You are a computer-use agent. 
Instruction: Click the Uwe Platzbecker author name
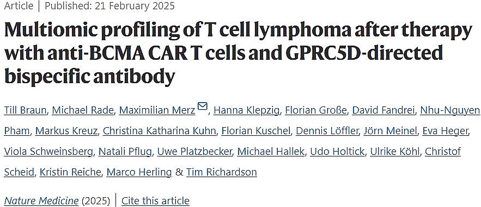coord(194,152)
